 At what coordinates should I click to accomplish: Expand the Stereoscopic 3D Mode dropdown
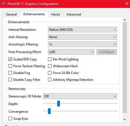(80, 96)
